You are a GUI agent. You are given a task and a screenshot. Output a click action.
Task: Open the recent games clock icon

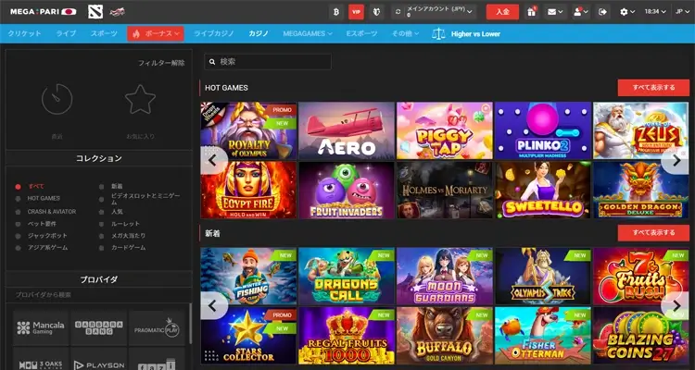pos(57,99)
